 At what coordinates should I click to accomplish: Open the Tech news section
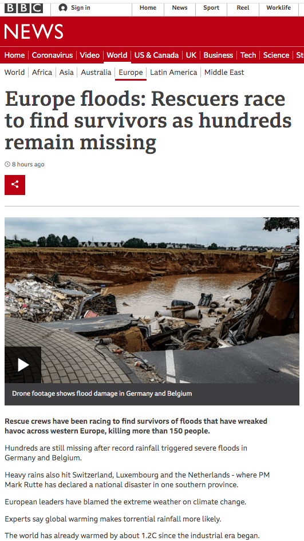pos(248,55)
